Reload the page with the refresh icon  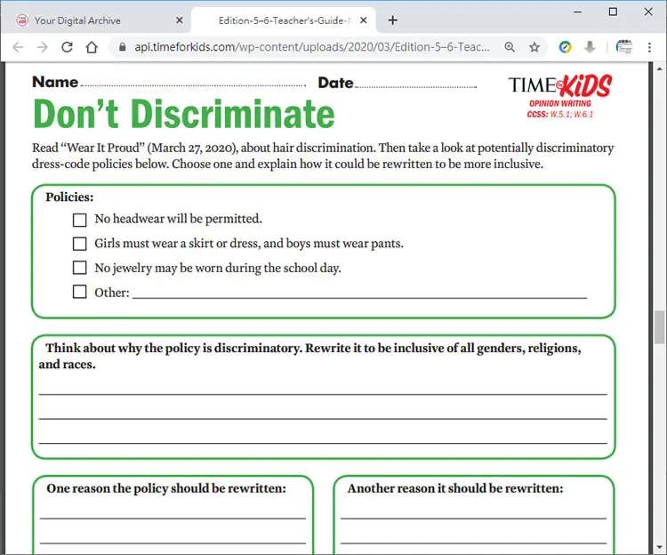[x=68, y=47]
